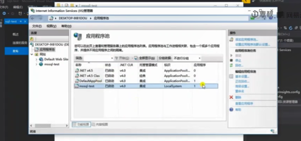Screen dimensions: 301x141
Task: Select the sqli-test tab in Visual Studio
Action: click(11, 22)
